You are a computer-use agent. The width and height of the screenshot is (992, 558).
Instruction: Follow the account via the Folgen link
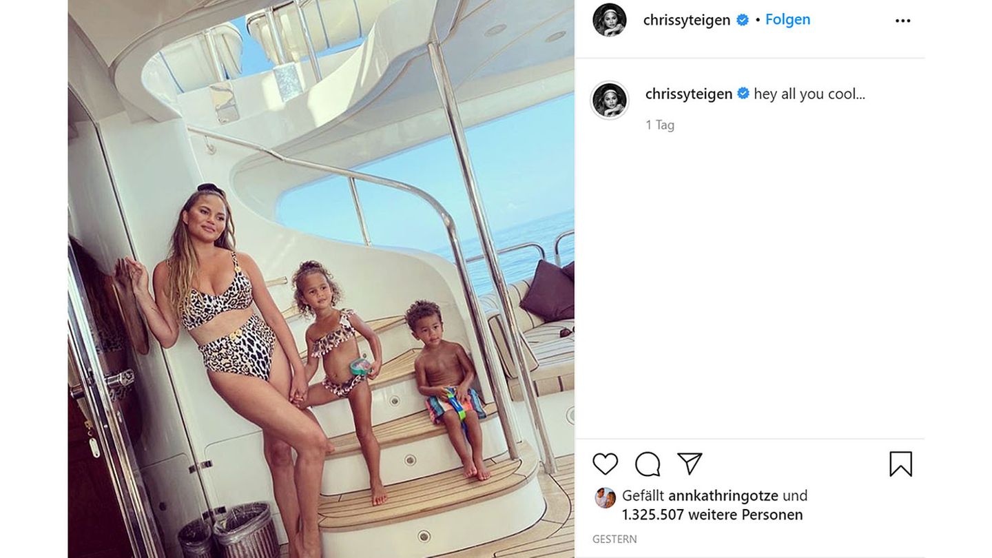787,19
